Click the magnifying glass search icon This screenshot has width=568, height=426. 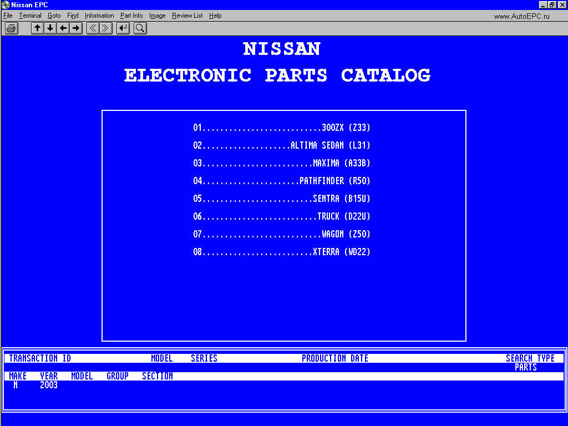tap(140, 28)
